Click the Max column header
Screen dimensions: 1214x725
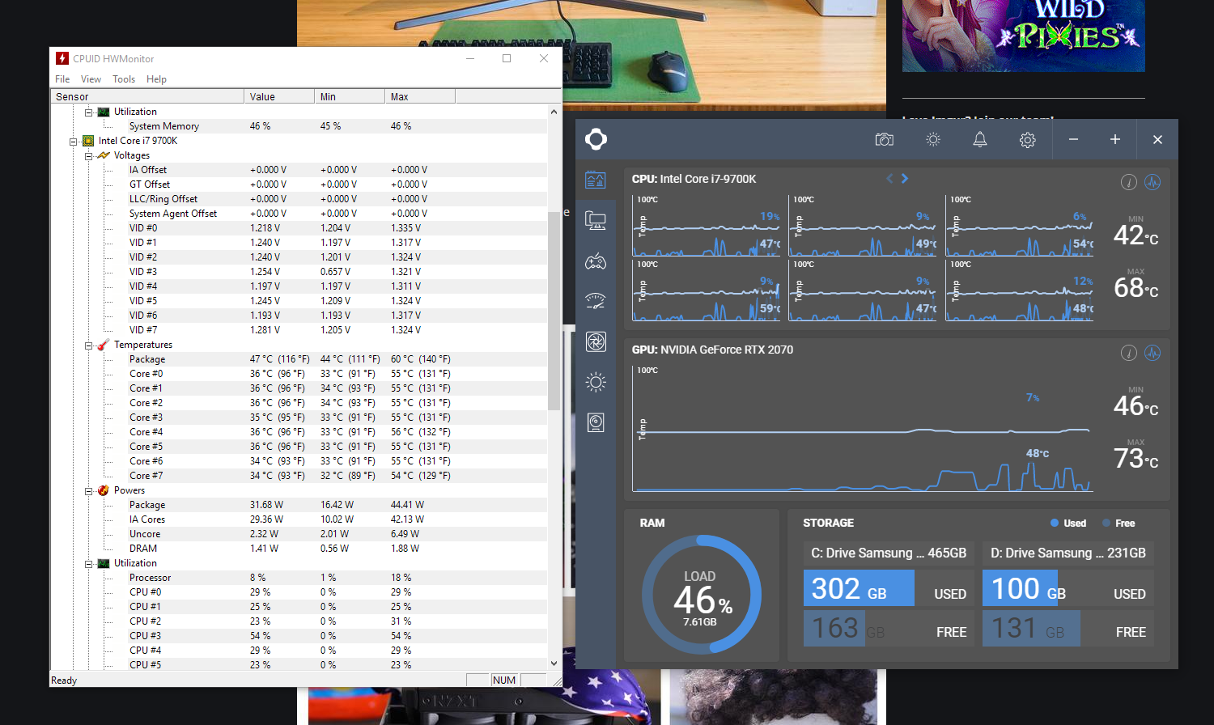point(420,96)
